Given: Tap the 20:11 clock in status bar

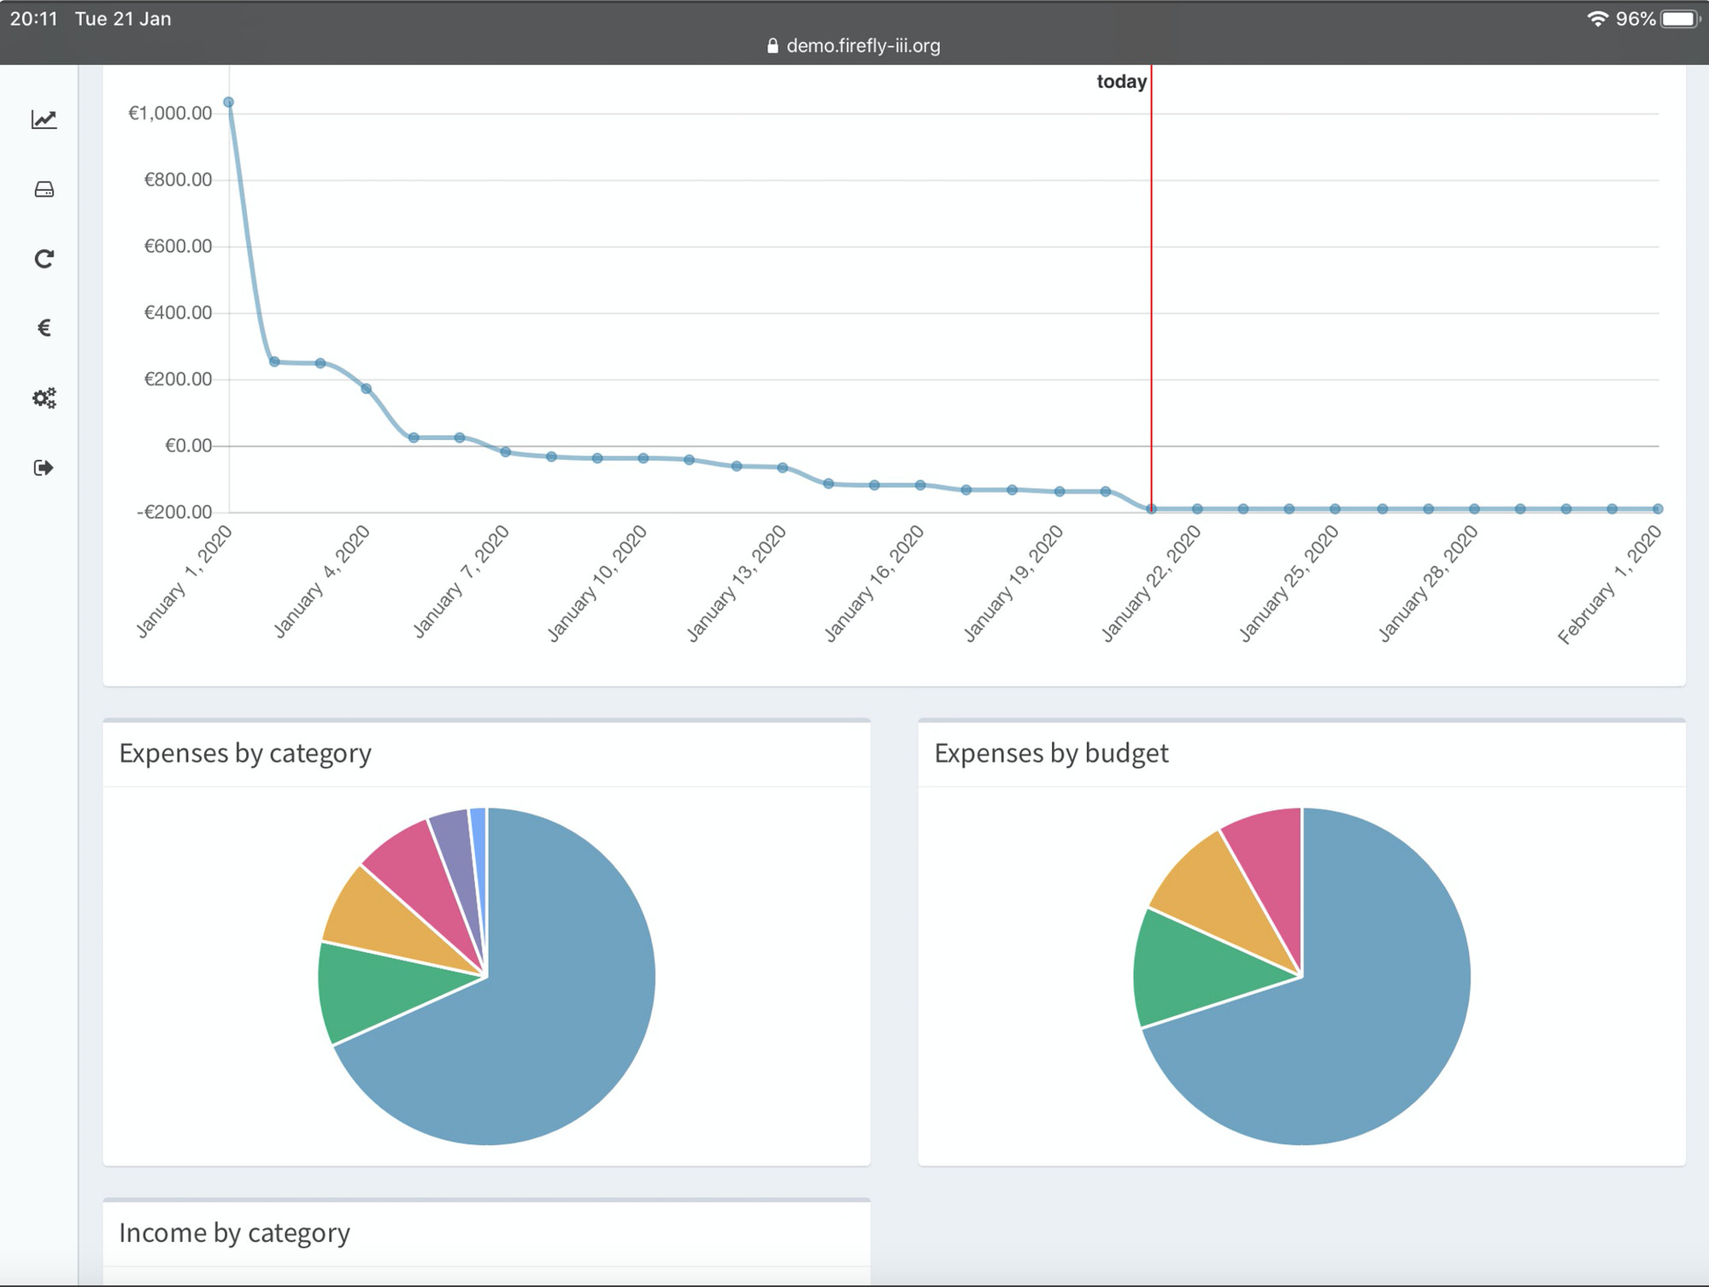Looking at the screenshot, I should click(x=33, y=19).
